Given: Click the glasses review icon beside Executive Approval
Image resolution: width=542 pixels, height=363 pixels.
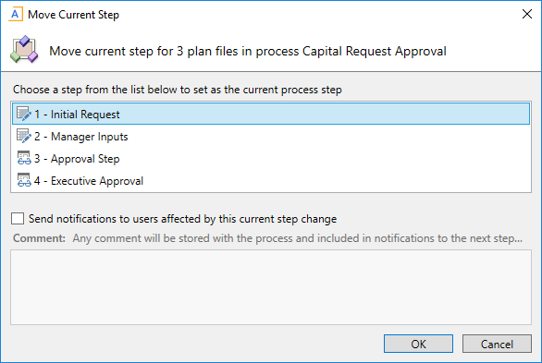Looking at the screenshot, I should 24,180.
